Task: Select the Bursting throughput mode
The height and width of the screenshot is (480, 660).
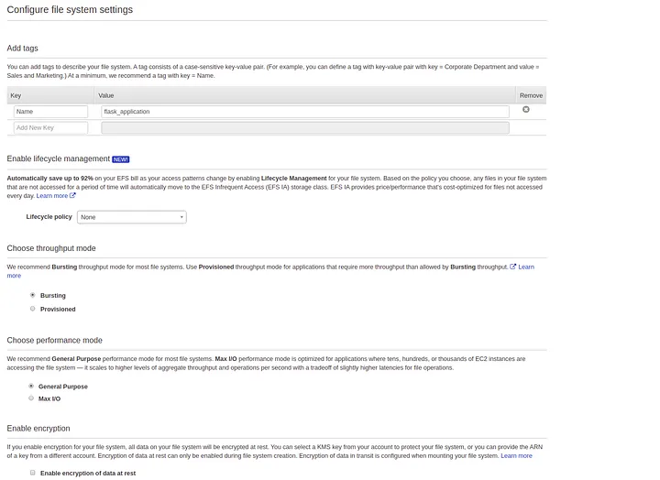Action: coord(33,295)
